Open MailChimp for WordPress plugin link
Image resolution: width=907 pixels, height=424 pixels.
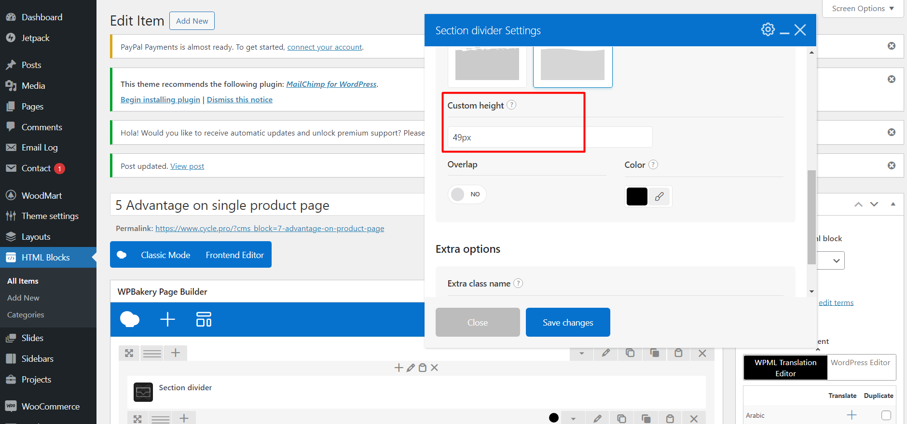tap(331, 84)
